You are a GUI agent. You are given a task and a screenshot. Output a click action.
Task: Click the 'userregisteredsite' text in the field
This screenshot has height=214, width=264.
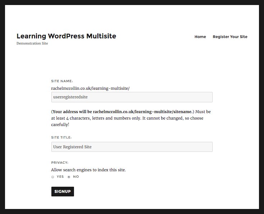click(70, 97)
